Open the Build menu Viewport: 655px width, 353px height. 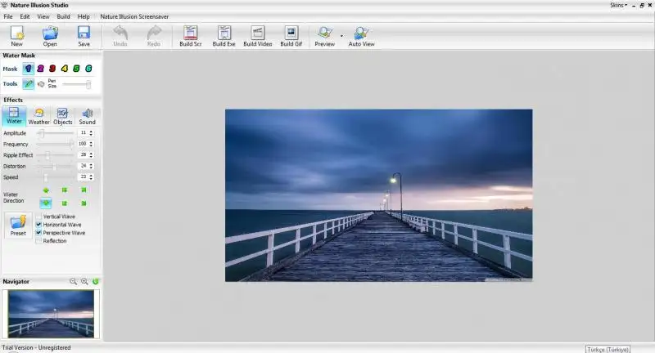pyautogui.click(x=63, y=16)
